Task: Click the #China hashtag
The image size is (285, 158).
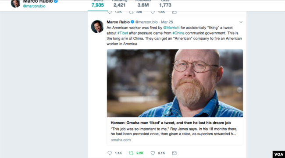Action: tap(178, 33)
